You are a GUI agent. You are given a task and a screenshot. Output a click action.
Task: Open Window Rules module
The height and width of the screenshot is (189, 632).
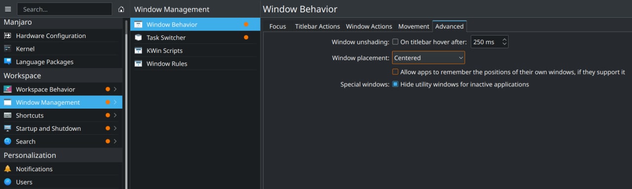(x=195, y=63)
